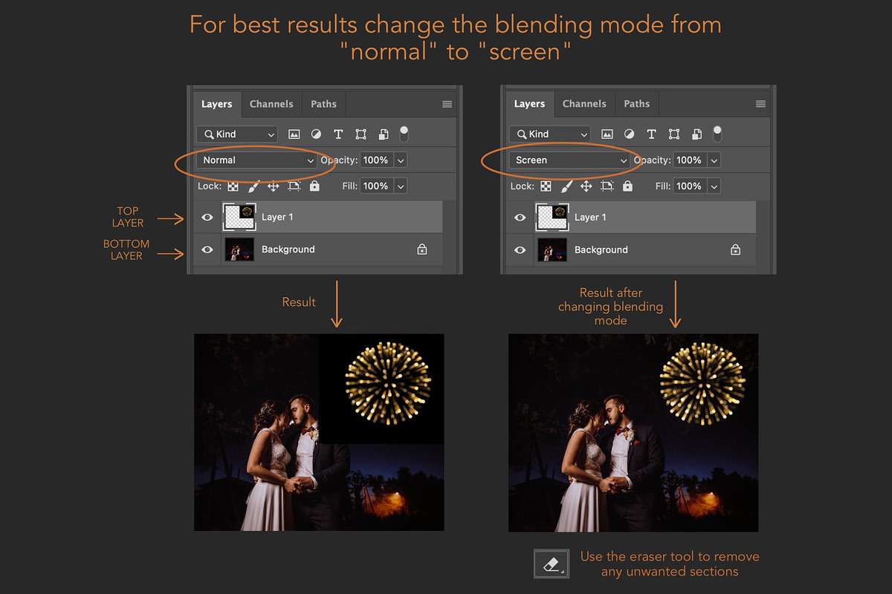Viewport: 892px width, 594px height.
Task: Click Lock All in the Screen-mode panel
Action: (627, 186)
